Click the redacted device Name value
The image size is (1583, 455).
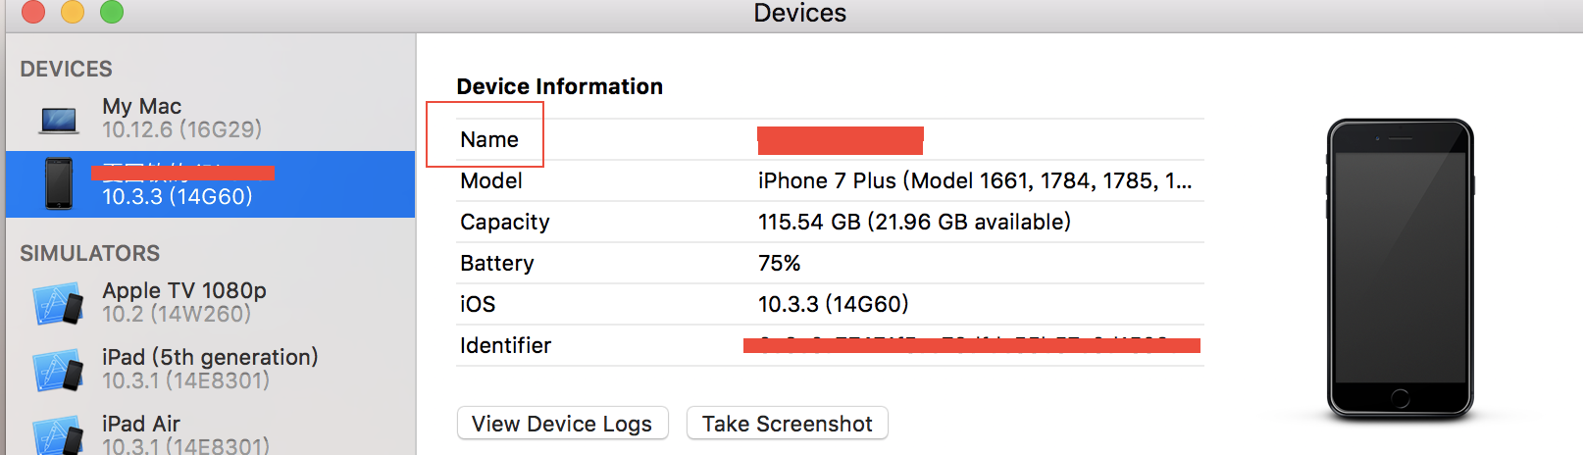(x=840, y=140)
